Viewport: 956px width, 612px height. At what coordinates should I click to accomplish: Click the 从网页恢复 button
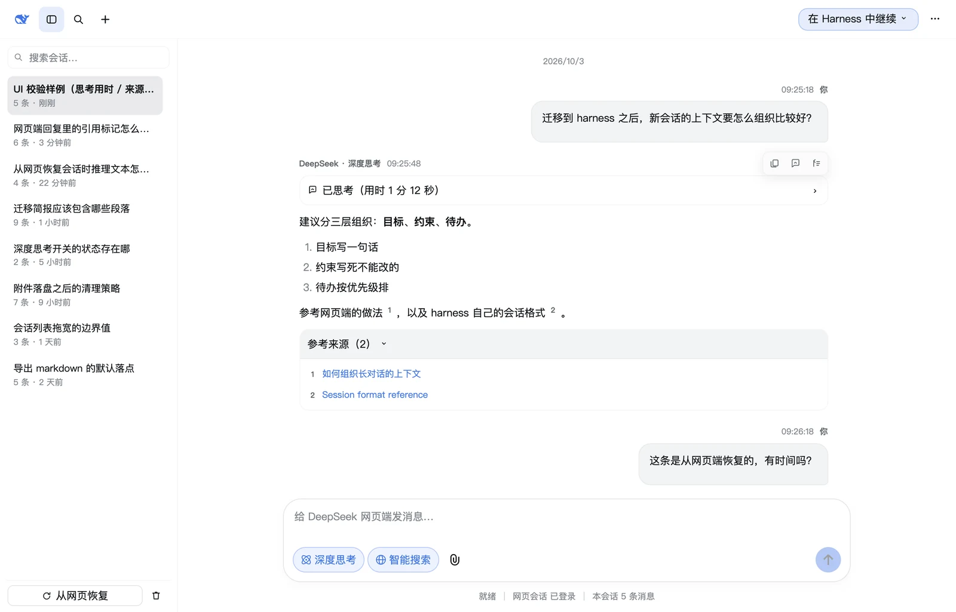tap(75, 596)
